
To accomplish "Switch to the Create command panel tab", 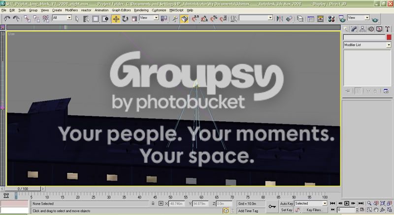I will tap(346, 29).
